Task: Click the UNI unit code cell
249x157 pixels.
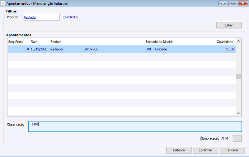Action: coord(148,49)
